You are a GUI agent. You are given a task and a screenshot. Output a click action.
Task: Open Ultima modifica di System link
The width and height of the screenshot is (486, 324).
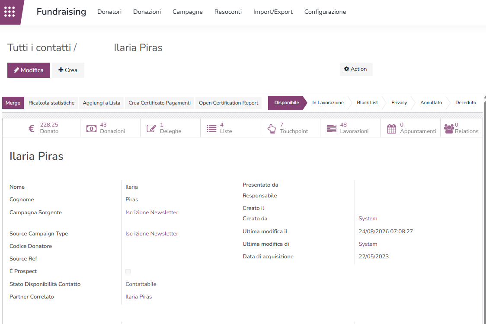click(x=368, y=244)
